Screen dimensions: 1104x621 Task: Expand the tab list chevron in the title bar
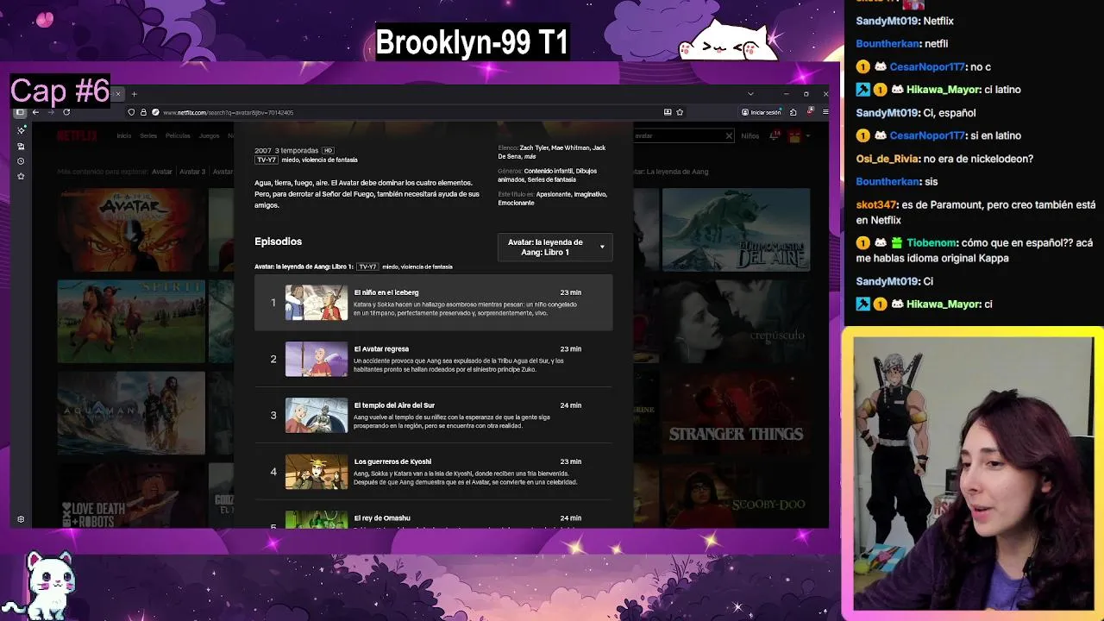coord(750,94)
